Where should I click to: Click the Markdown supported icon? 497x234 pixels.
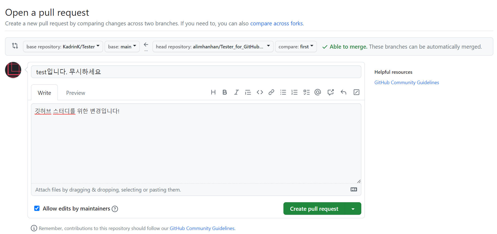coord(354,189)
